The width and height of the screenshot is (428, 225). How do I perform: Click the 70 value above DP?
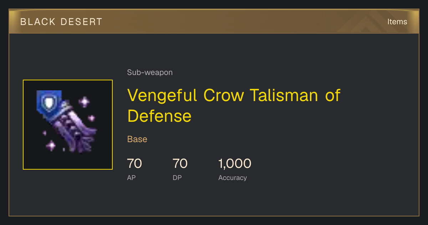[180, 164]
